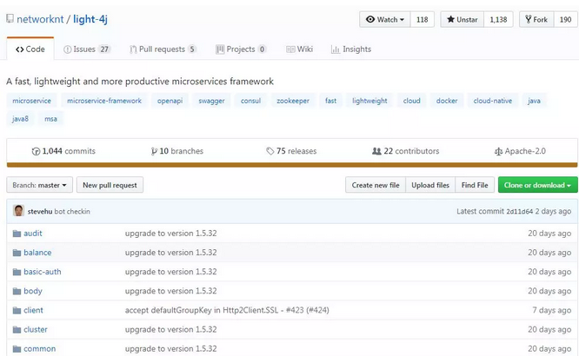The height and width of the screenshot is (356, 579).
Task: Open the Clone or download dropdown
Action: pyautogui.click(x=537, y=185)
